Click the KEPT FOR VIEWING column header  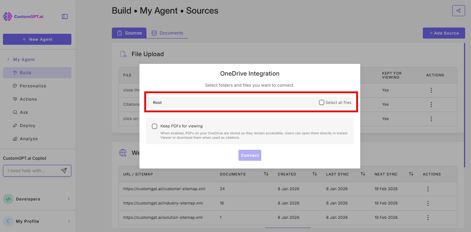click(x=392, y=75)
